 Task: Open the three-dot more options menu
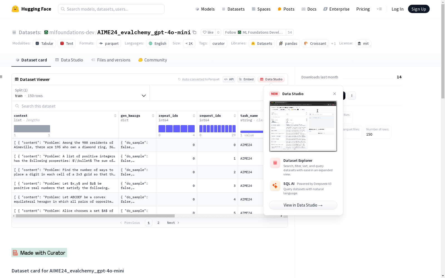352,96
